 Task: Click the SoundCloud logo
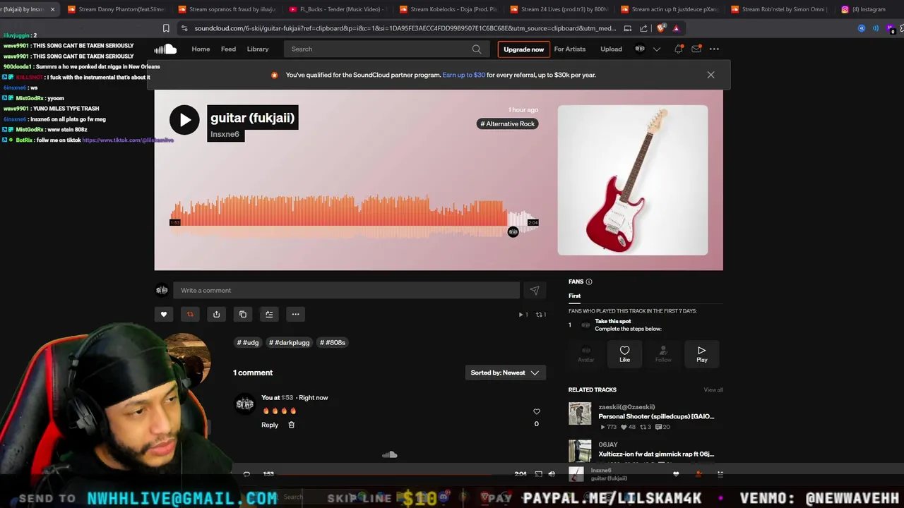(x=165, y=49)
